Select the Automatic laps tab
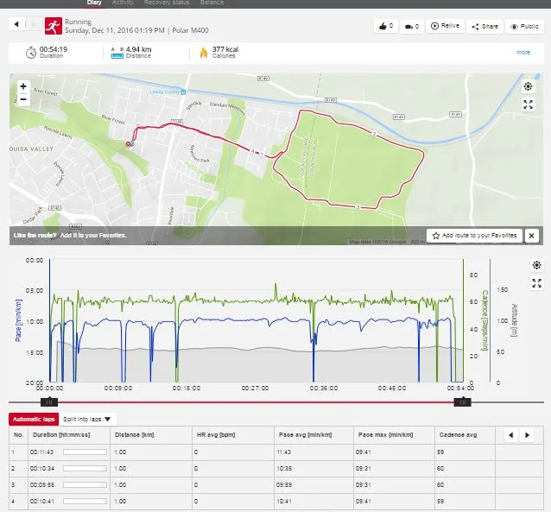The image size is (551, 512). [x=34, y=420]
